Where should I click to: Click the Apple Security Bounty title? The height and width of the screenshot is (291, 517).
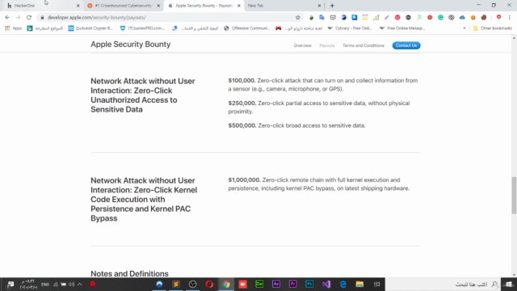(131, 44)
